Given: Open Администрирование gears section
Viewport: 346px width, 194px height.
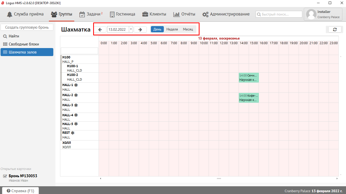Looking at the screenshot, I should [x=226, y=14].
